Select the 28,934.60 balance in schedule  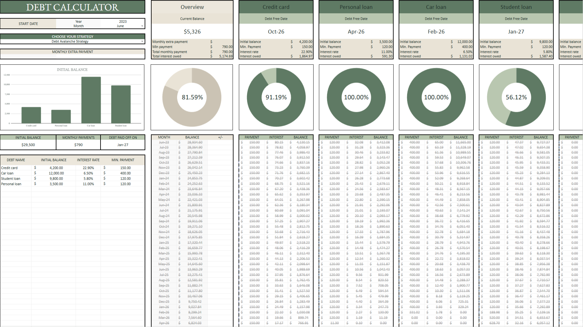point(195,143)
